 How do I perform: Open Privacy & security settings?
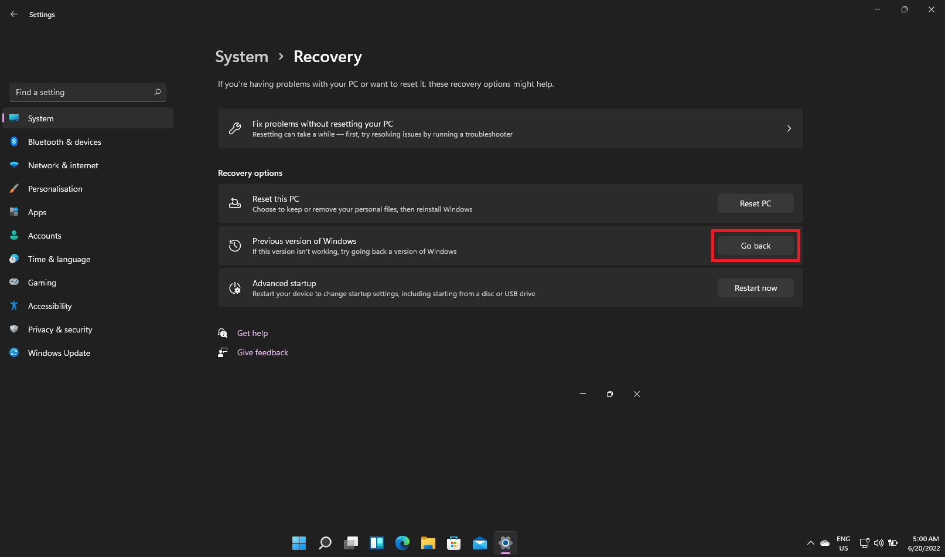click(88, 329)
